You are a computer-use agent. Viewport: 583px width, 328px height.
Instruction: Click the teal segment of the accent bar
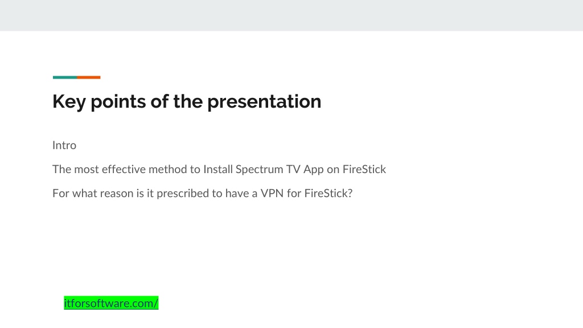coord(65,77)
